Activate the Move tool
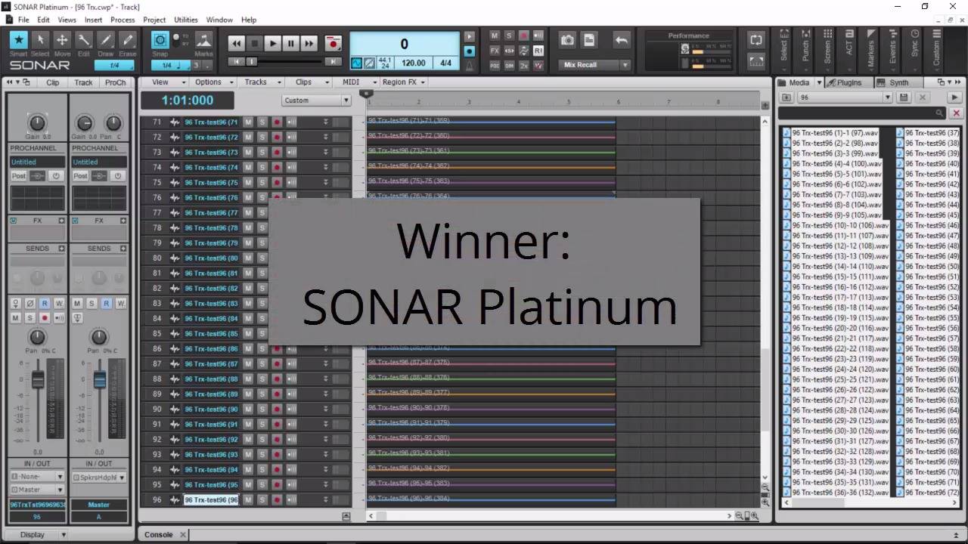This screenshot has height=544, width=968. pyautogui.click(x=62, y=41)
